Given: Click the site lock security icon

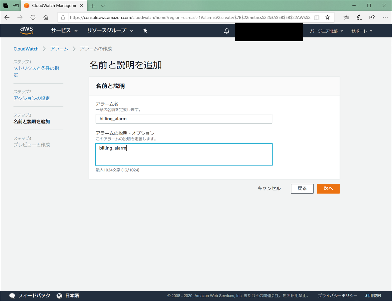Looking at the screenshot, I should coord(63,17).
